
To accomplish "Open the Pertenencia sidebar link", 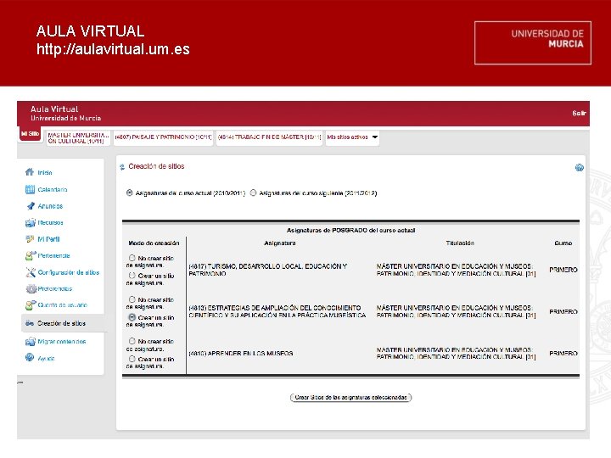I will pyautogui.click(x=53, y=255).
